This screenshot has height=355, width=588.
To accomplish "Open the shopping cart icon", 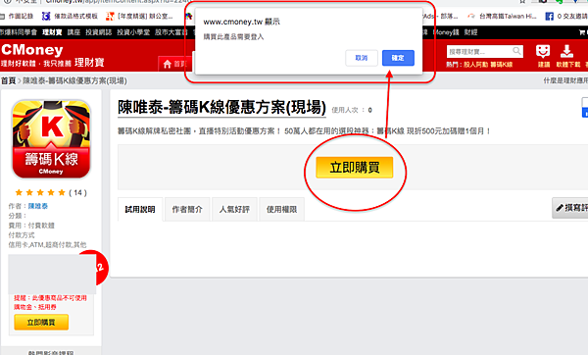I will pyautogui.click(x=582, y=32).
